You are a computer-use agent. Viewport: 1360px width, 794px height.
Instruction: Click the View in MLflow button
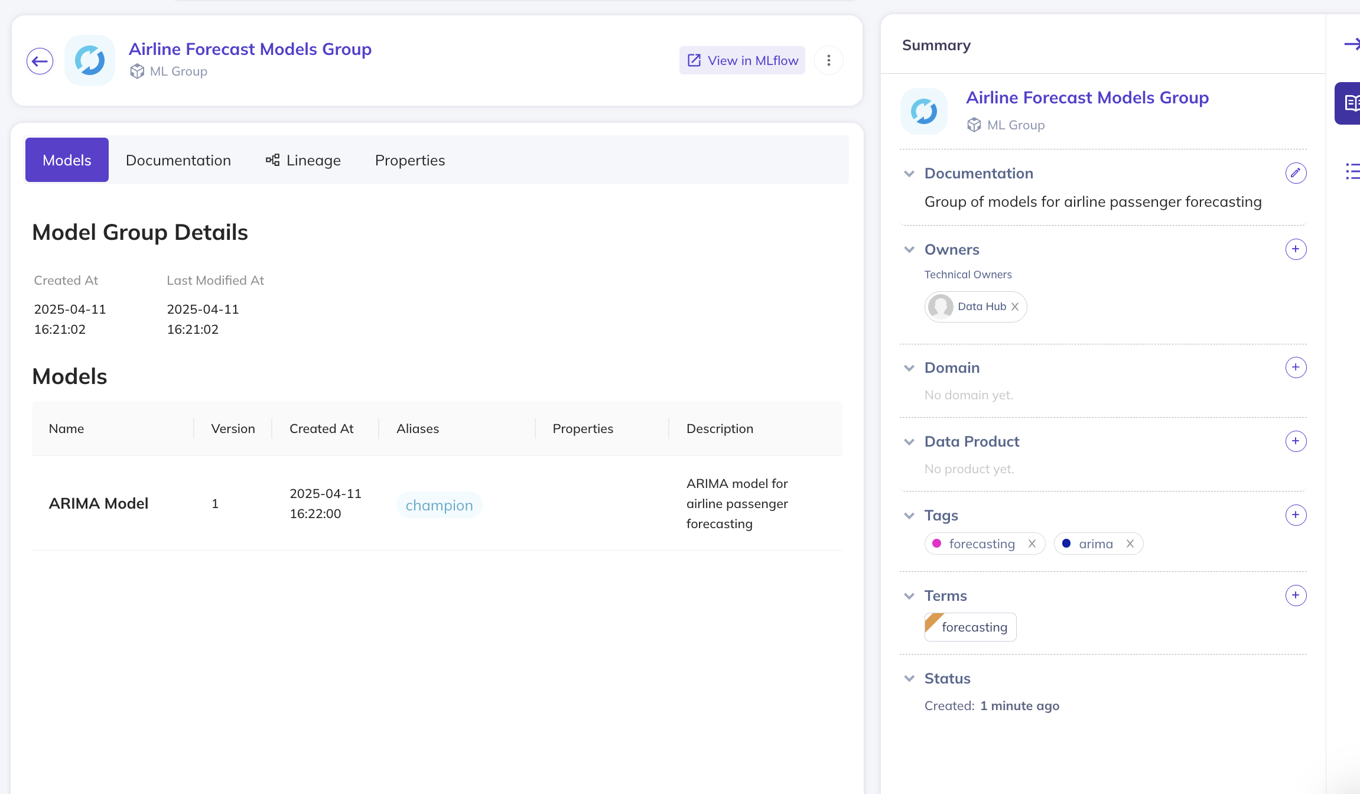point(742,60)
